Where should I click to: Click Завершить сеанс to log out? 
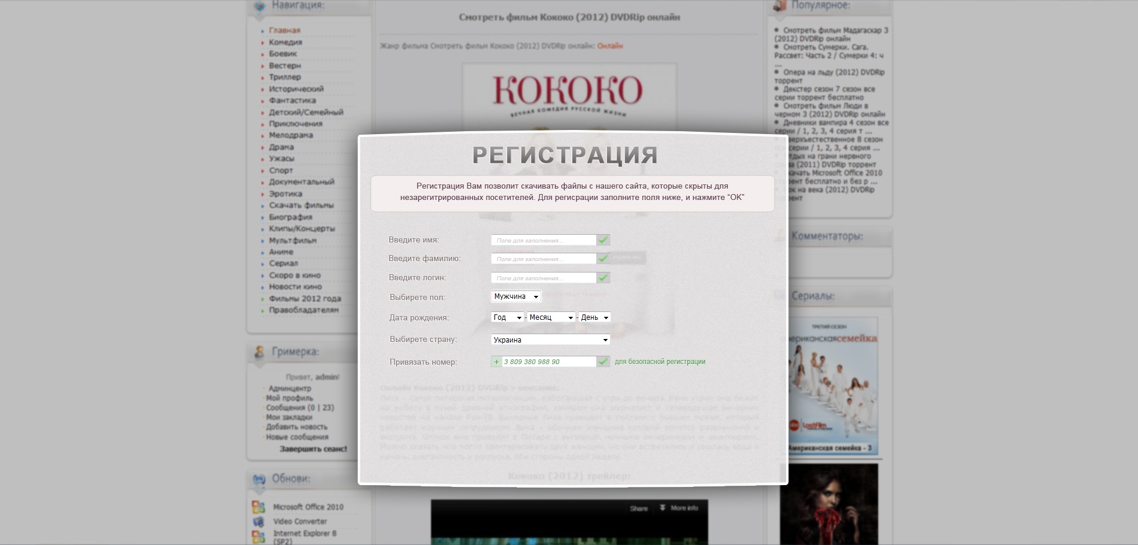coord(313,449)
